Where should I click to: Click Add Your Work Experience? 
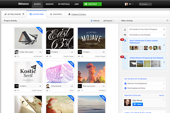(x=137, y=83)
